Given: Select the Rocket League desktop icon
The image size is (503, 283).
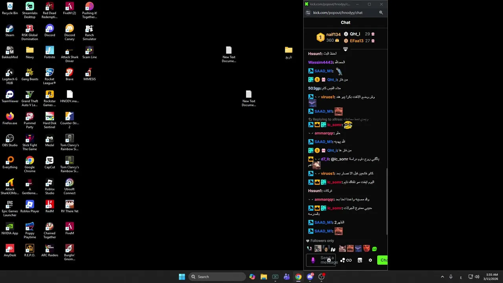Looking at the screenshot, I should point(50,76).
